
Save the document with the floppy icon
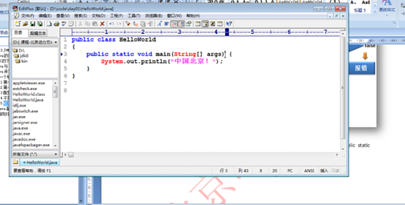click(33, 24)
